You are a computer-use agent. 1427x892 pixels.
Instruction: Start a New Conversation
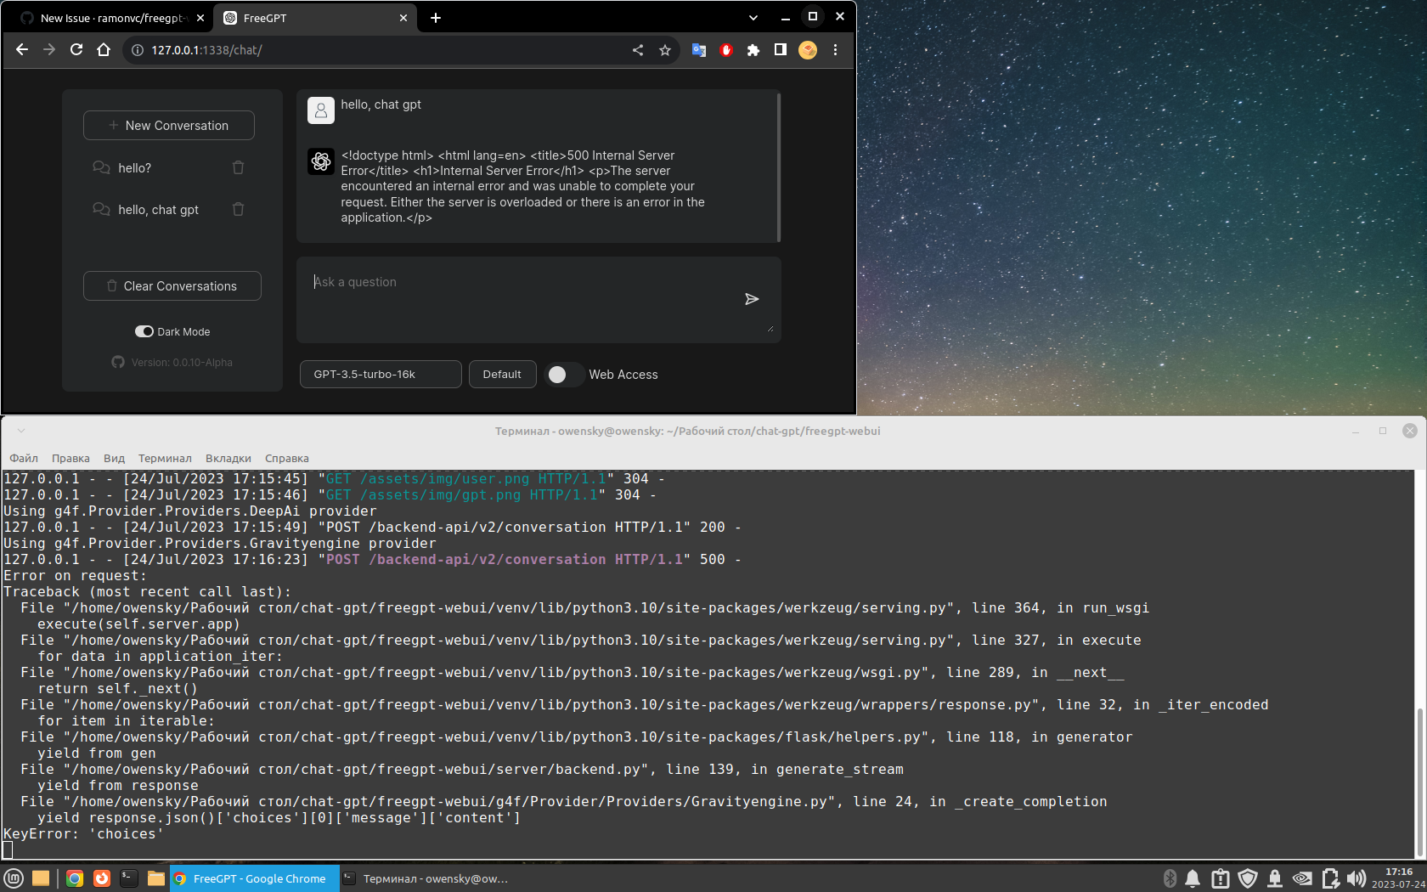[169, 125]
